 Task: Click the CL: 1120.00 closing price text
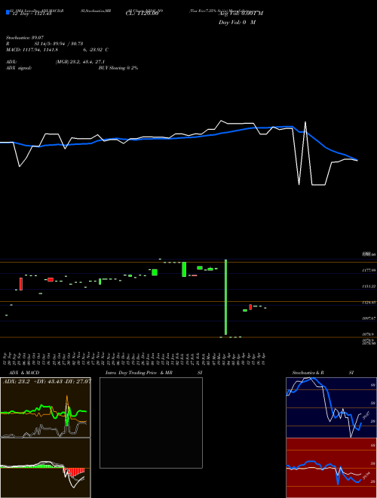point(143,14)
